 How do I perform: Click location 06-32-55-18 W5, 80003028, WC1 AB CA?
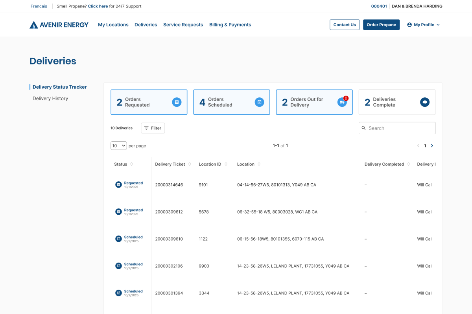[277, 212]
